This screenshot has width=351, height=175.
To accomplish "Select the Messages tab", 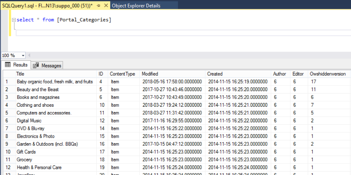I will pos(47,65).
